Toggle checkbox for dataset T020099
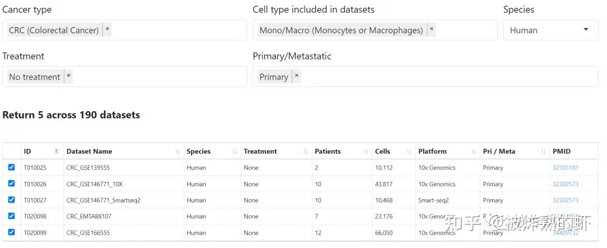607x248 pixels. 11,232
